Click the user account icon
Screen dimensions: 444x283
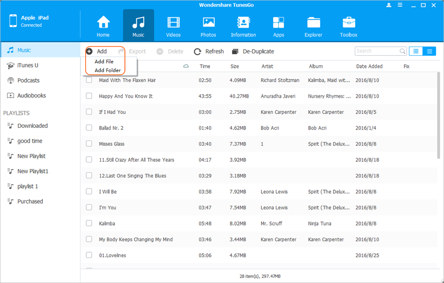tap(389, 5)
